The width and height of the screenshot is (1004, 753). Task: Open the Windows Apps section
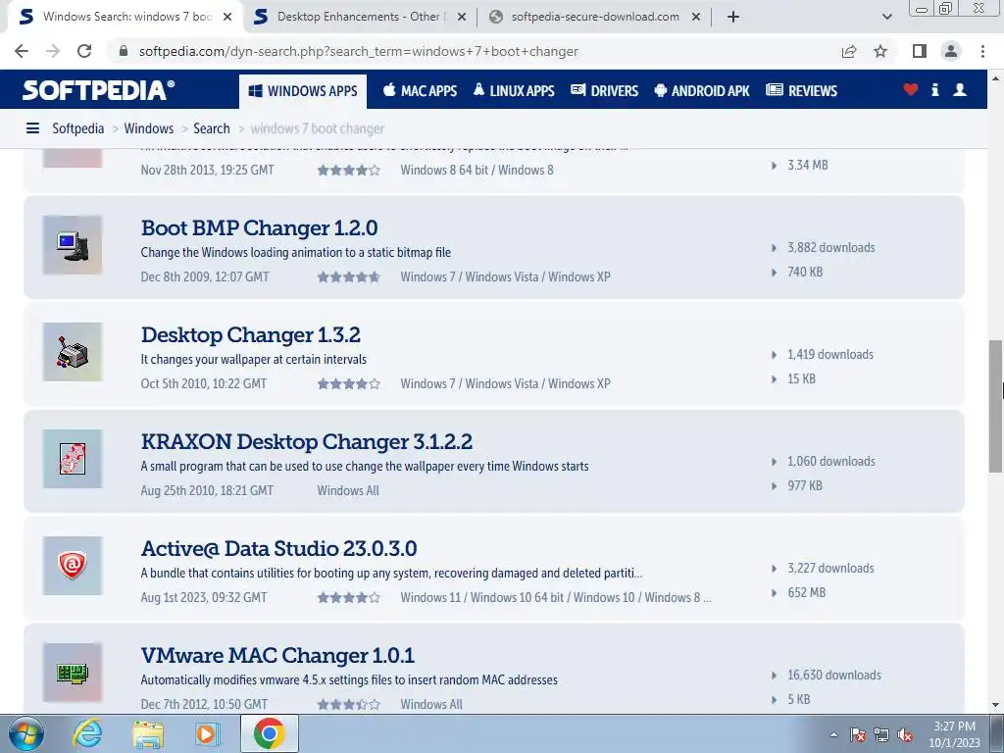coord(303,91)
